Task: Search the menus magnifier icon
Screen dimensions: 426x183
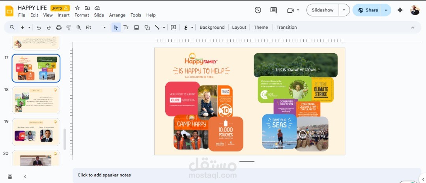Action: pyautogui.click(x=12, y=27)
